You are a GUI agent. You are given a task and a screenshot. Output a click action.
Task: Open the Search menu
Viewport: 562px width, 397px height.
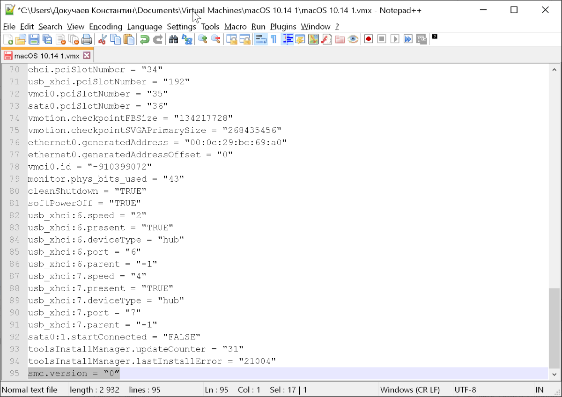(x=50, y=27)
